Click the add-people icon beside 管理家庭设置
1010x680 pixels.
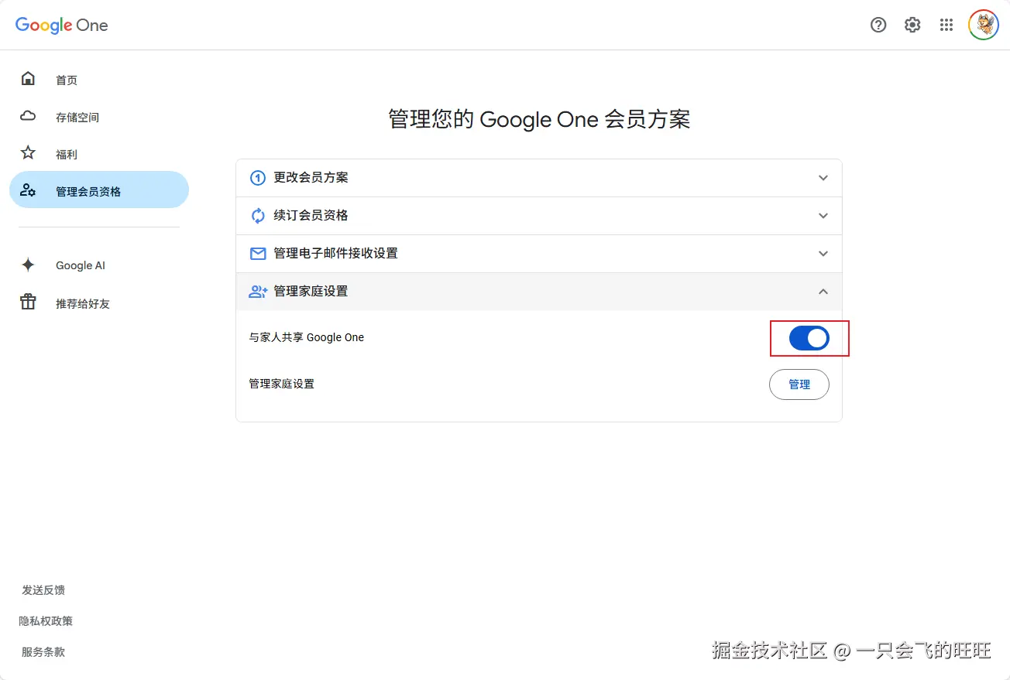tap(258, 292)
